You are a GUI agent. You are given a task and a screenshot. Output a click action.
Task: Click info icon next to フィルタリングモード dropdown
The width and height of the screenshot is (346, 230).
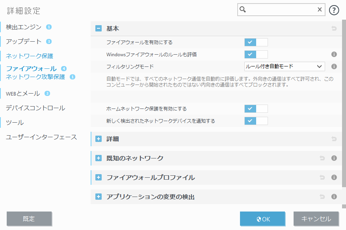coord(334,66)
